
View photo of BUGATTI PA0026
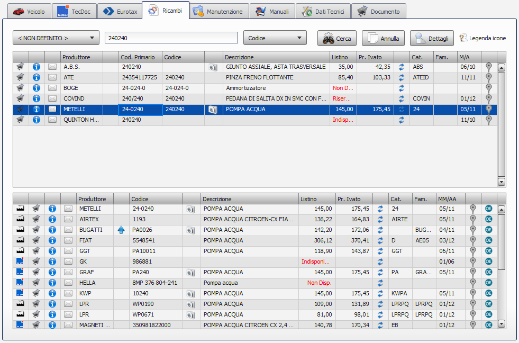click(x=190, y=230)
